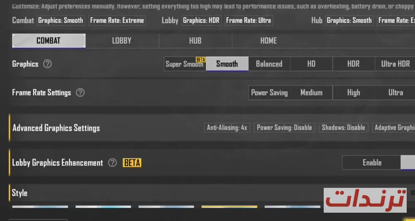
Task: Open the Graphics help question-mark icon
Action: pyautogui.click(x=47, y=64)
